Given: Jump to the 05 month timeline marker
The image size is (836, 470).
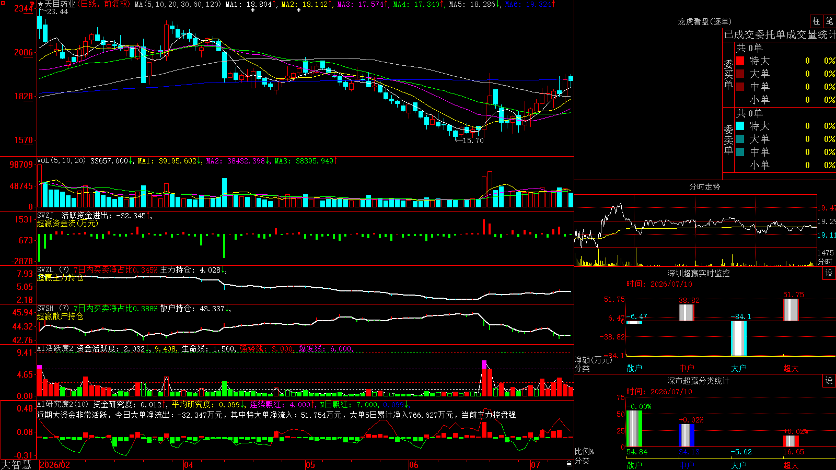Looking at the screenshot, I should click(310, 465).
